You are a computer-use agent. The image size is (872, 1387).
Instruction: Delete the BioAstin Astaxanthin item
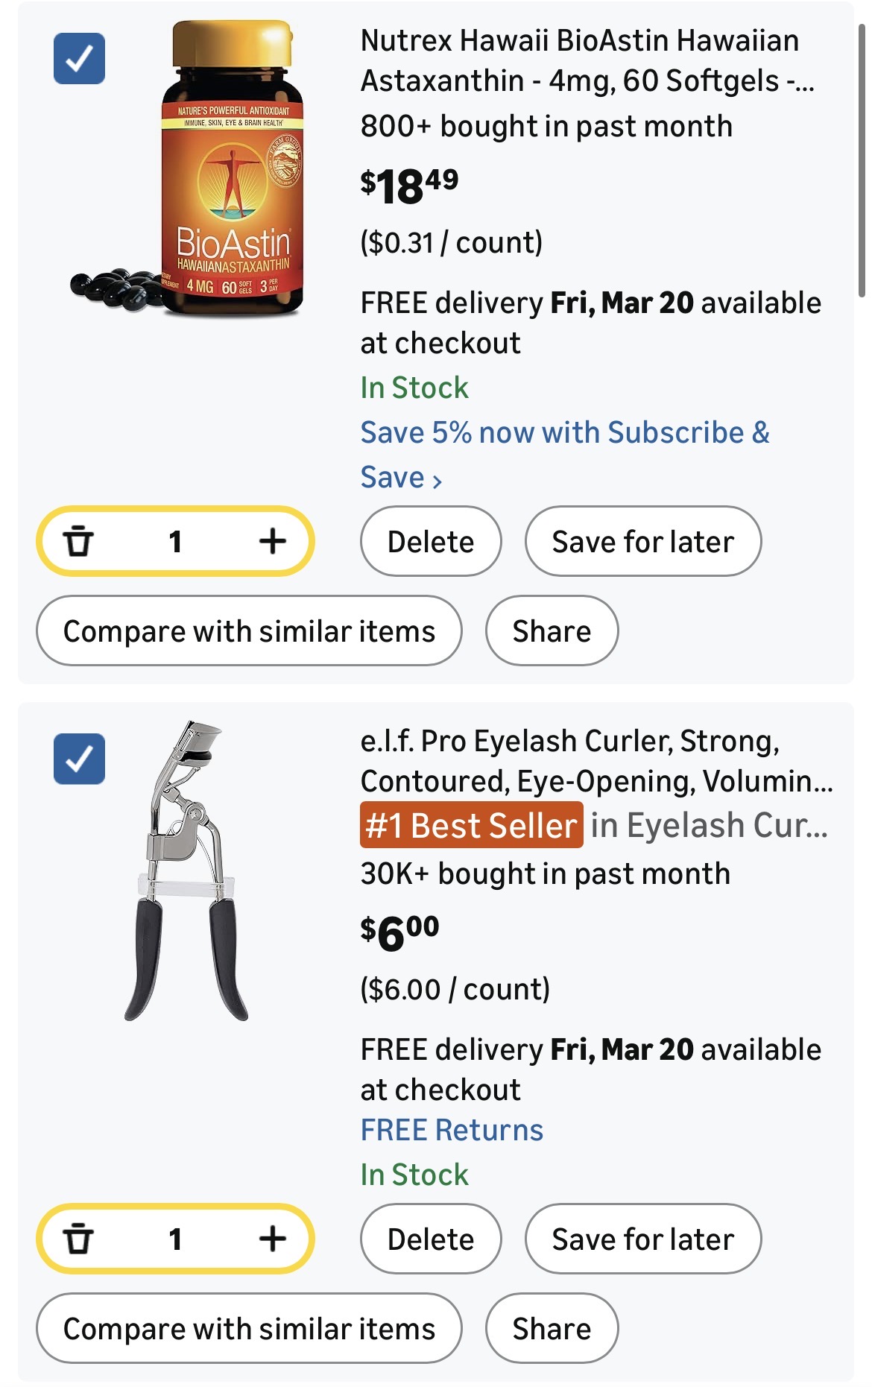click(431, 541)
